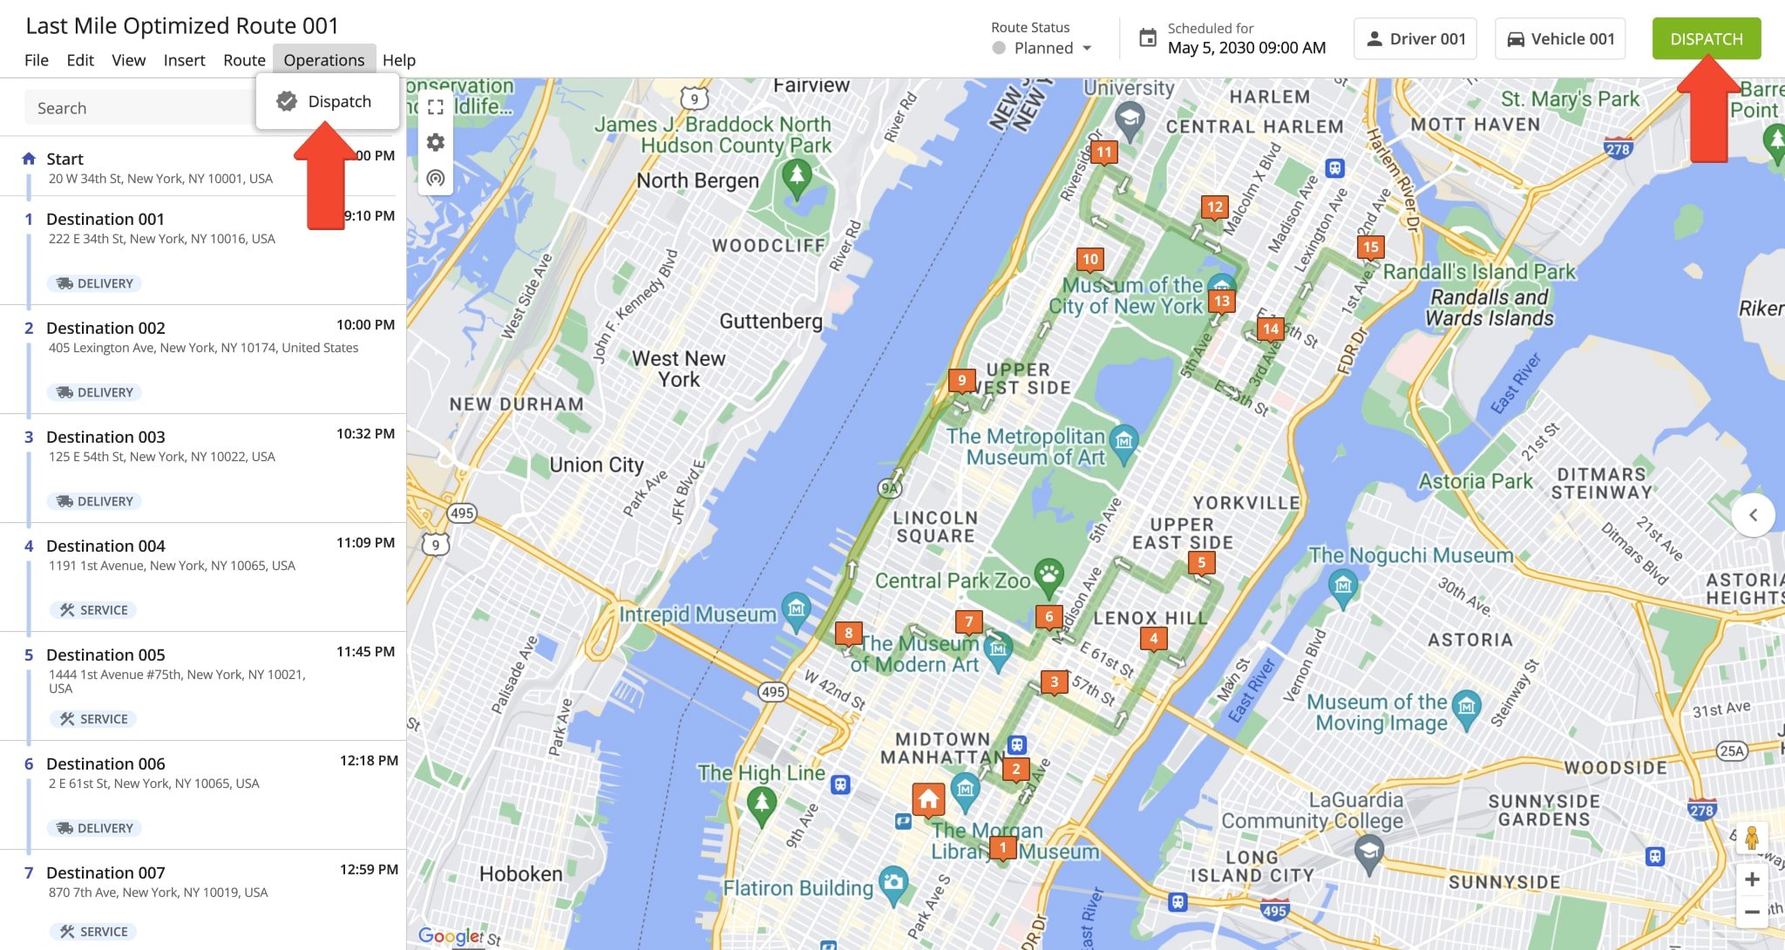Image resolution: width=1785 pixels, height=950 pixels.
Task: Click the GPS/location tracking icon
Action: [x=434, y=177]
